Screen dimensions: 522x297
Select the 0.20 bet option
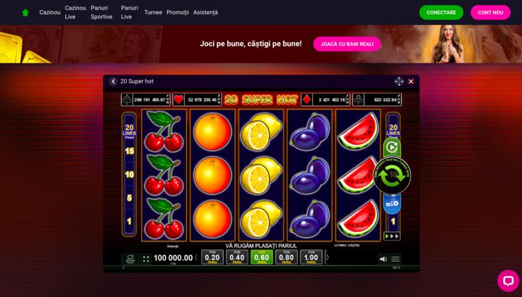[213, 257]
